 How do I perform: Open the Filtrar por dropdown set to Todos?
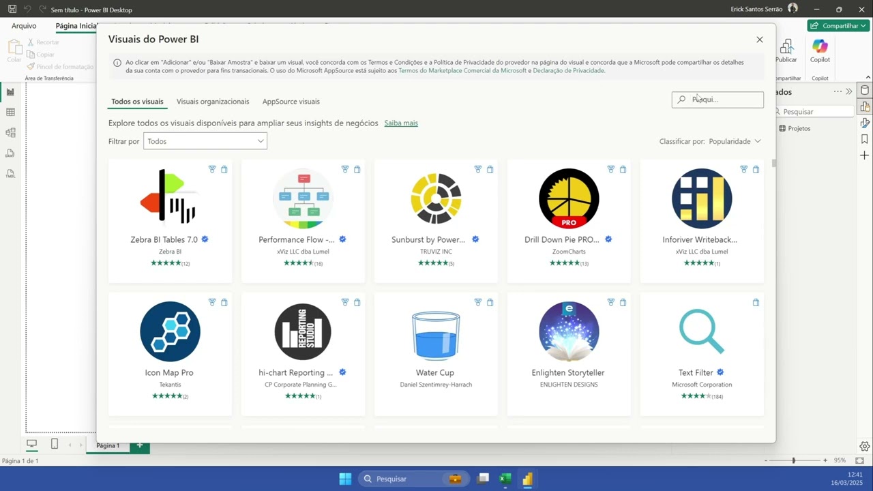(x=205, y=141)
